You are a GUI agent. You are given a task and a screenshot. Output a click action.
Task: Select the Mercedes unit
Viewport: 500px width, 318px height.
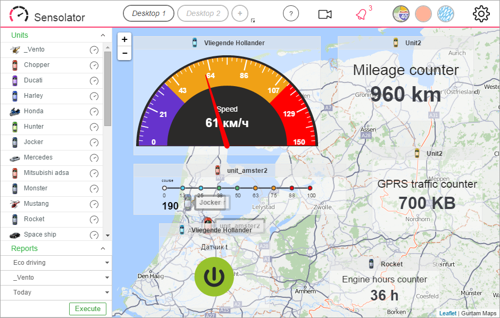click(x=52, y=158)
